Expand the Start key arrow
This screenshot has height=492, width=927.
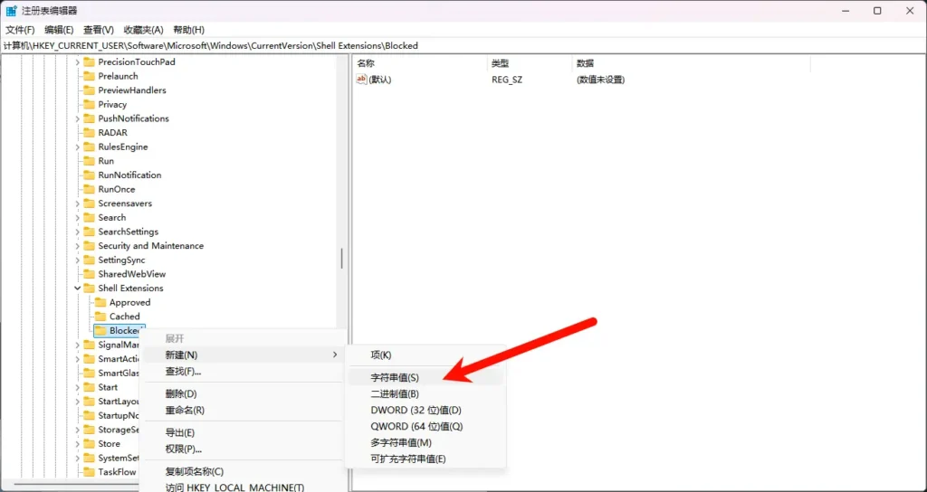pyautogui.click(x=78, y=387)
